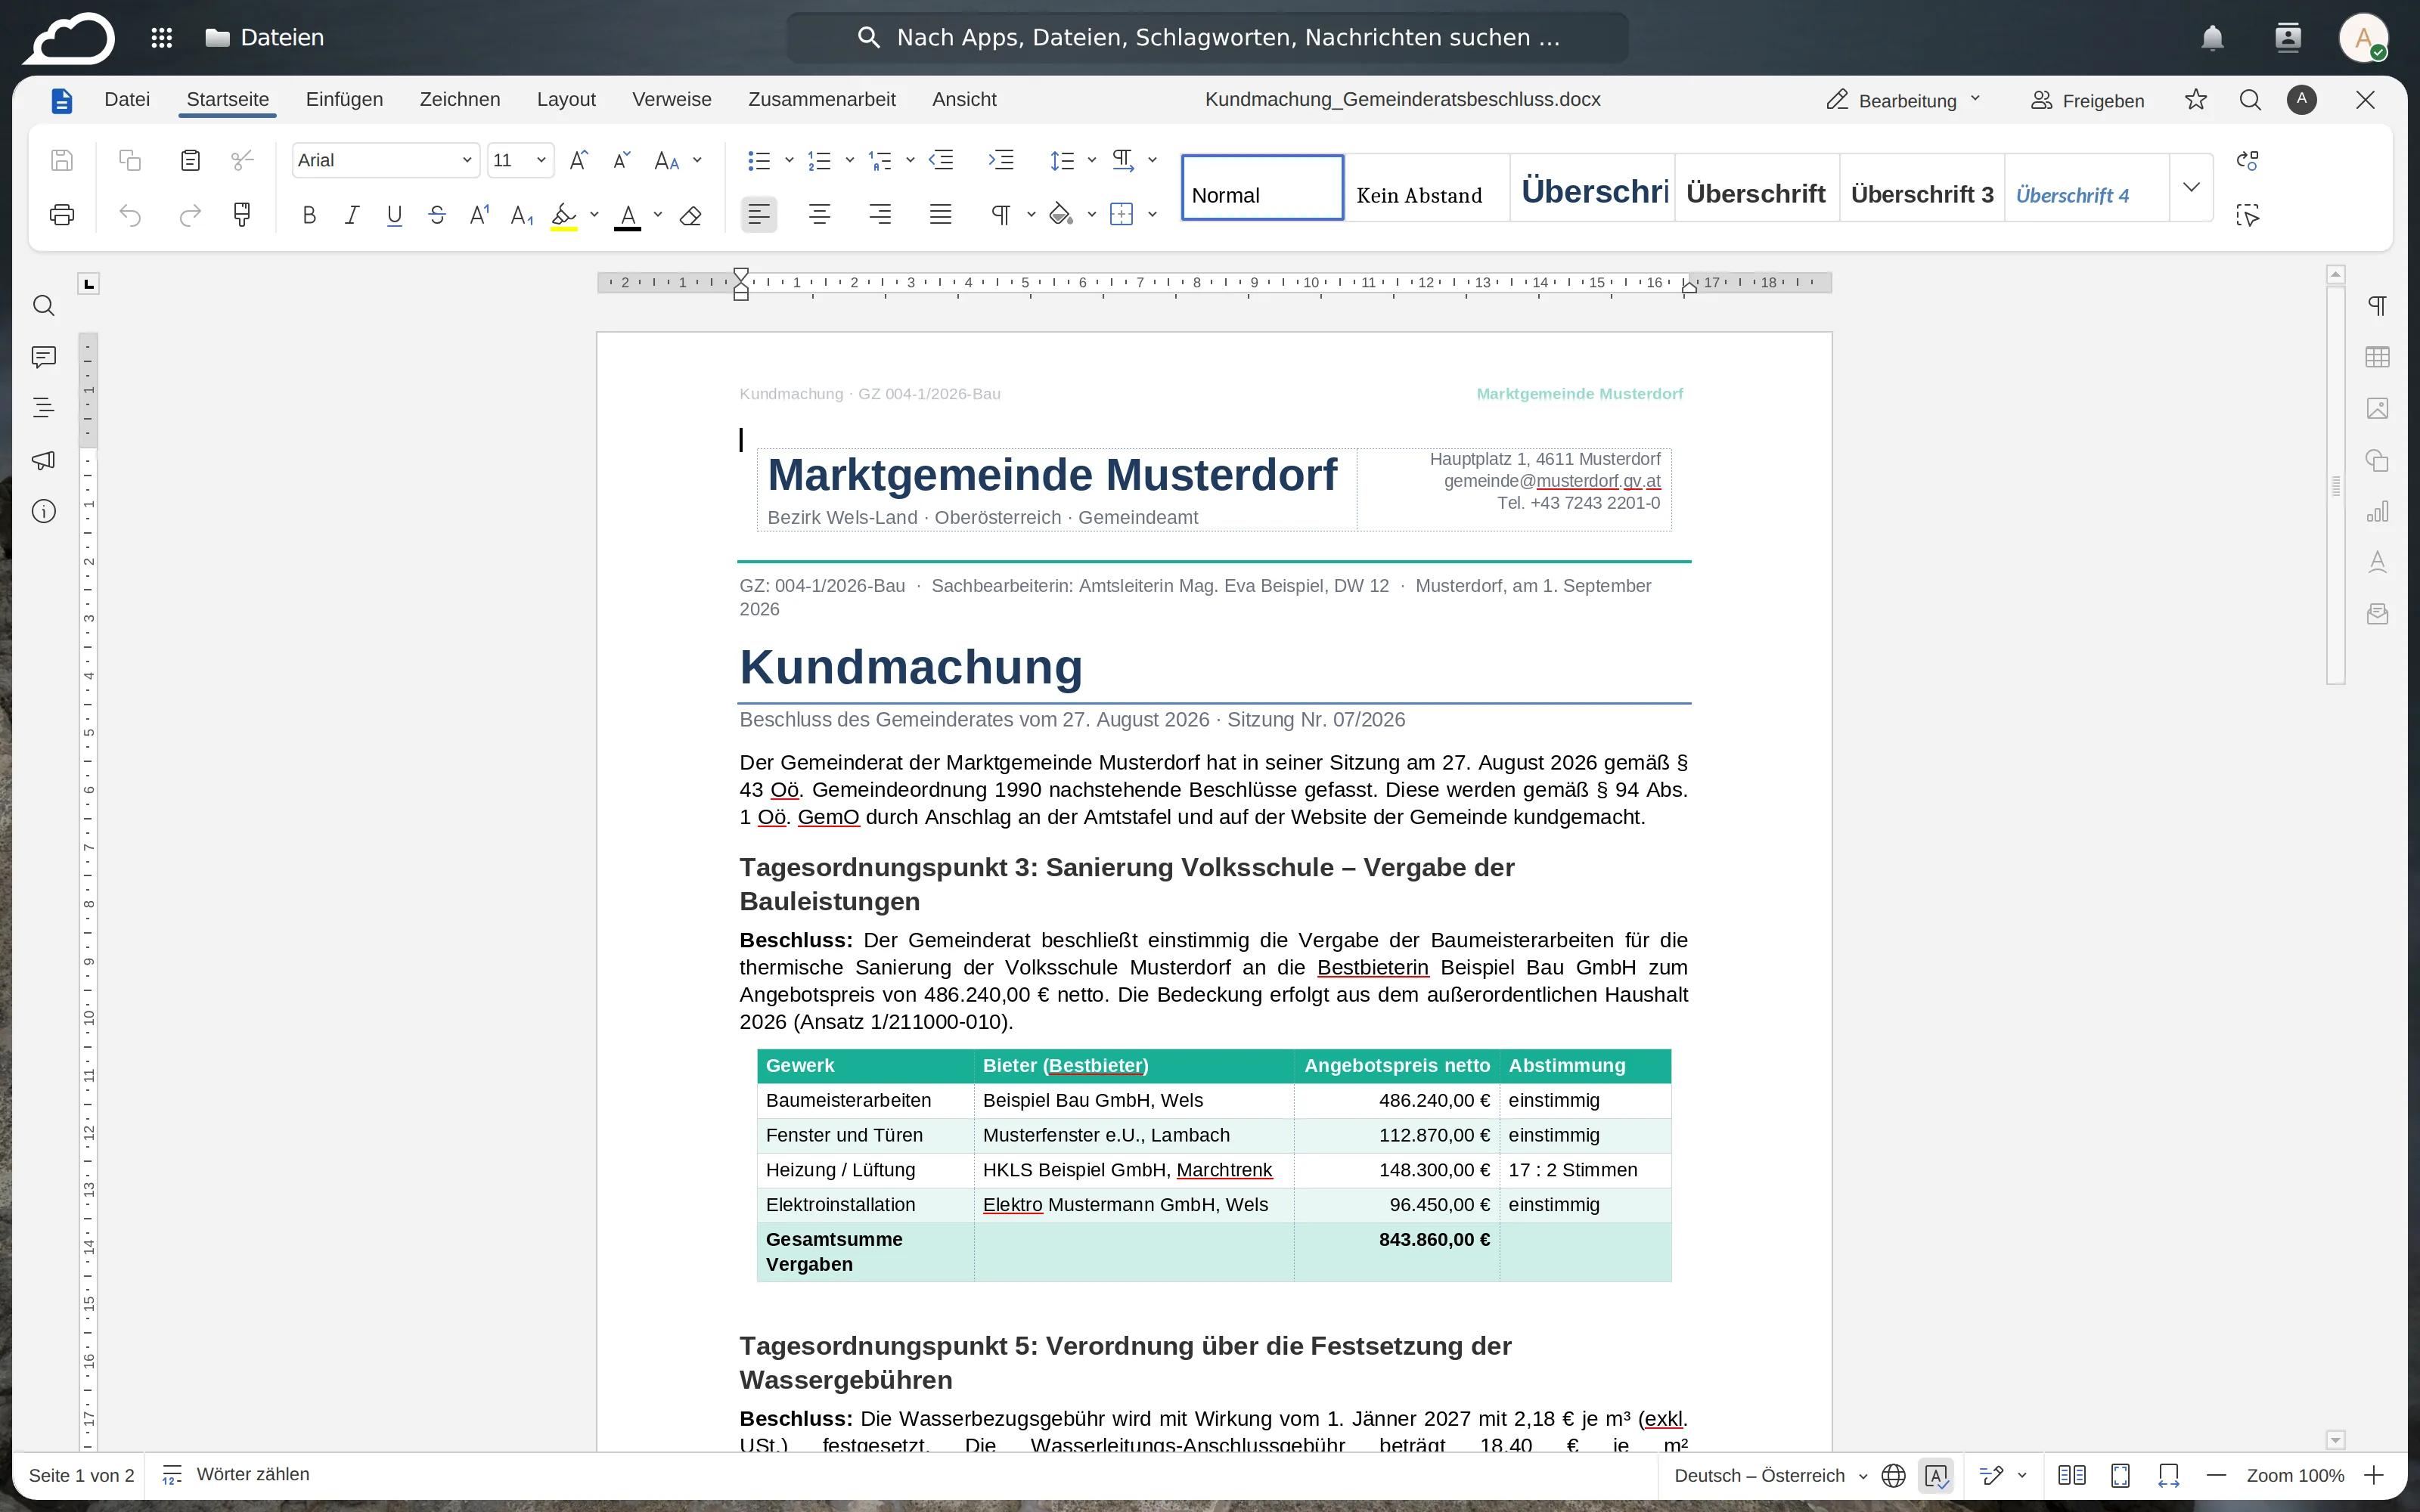This screenshot has height=1512, width=2420.
Task: Open Dateien in the Nextcloud header
Action: point(264,38)
